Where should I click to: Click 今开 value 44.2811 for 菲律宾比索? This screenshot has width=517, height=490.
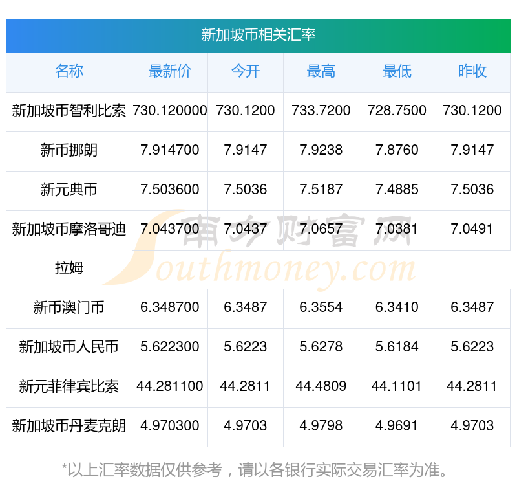click(x=246, y=386)
